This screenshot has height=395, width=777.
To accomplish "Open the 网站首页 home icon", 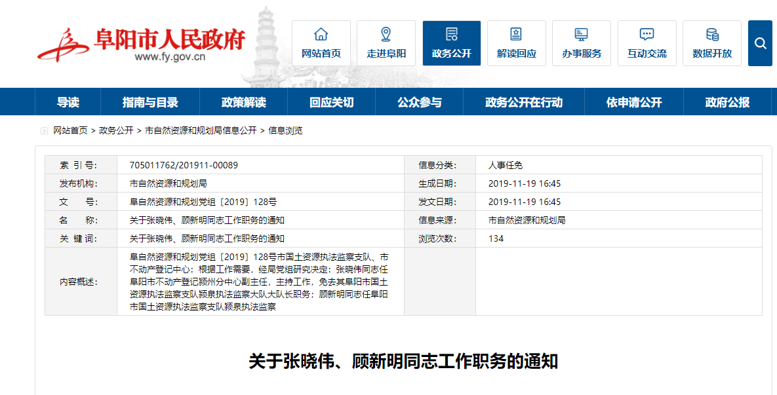I will click(321, 35).
